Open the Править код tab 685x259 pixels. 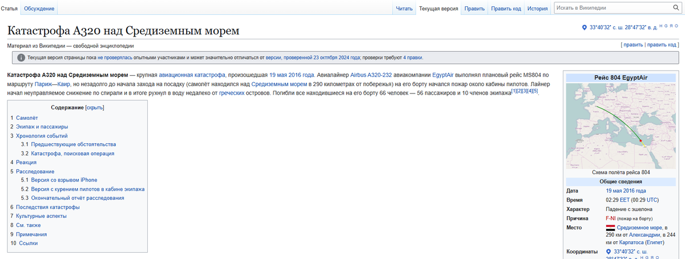coord(506,9)
